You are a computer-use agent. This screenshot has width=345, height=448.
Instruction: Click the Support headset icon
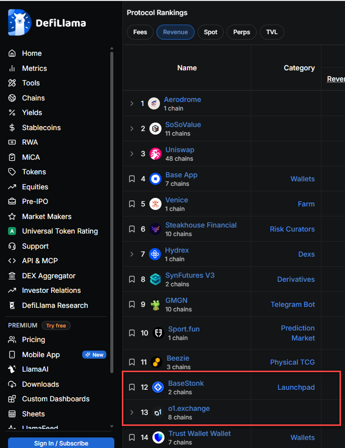(x=12, y=246)
